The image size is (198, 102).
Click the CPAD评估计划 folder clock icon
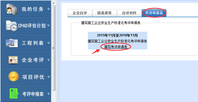coord(12,26)
